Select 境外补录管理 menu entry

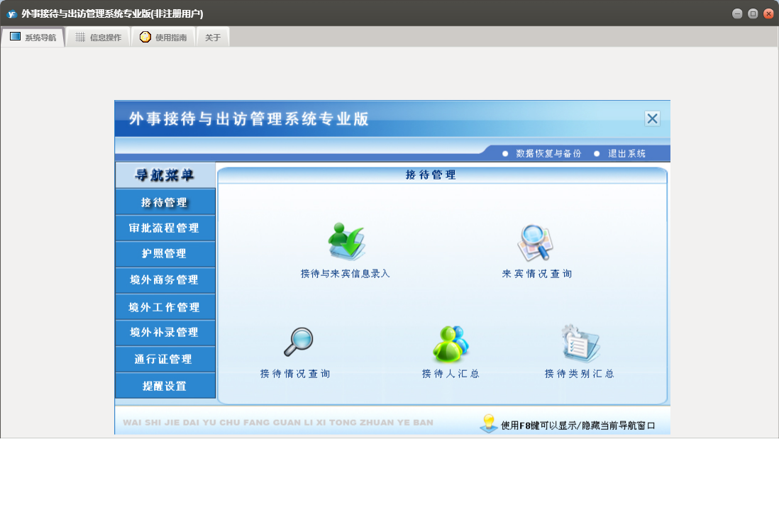tap(165, 333)
